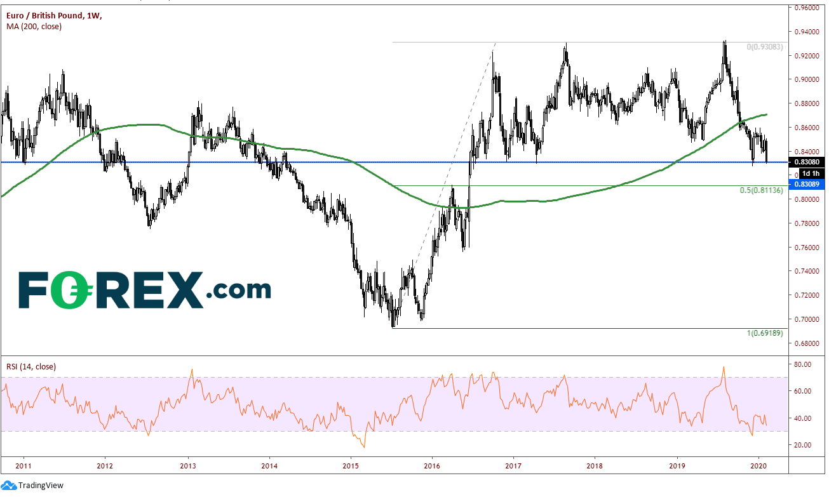The image size is (829, 497).
Task: Click the 0.70000 price scale label
Action: (808, 319)
